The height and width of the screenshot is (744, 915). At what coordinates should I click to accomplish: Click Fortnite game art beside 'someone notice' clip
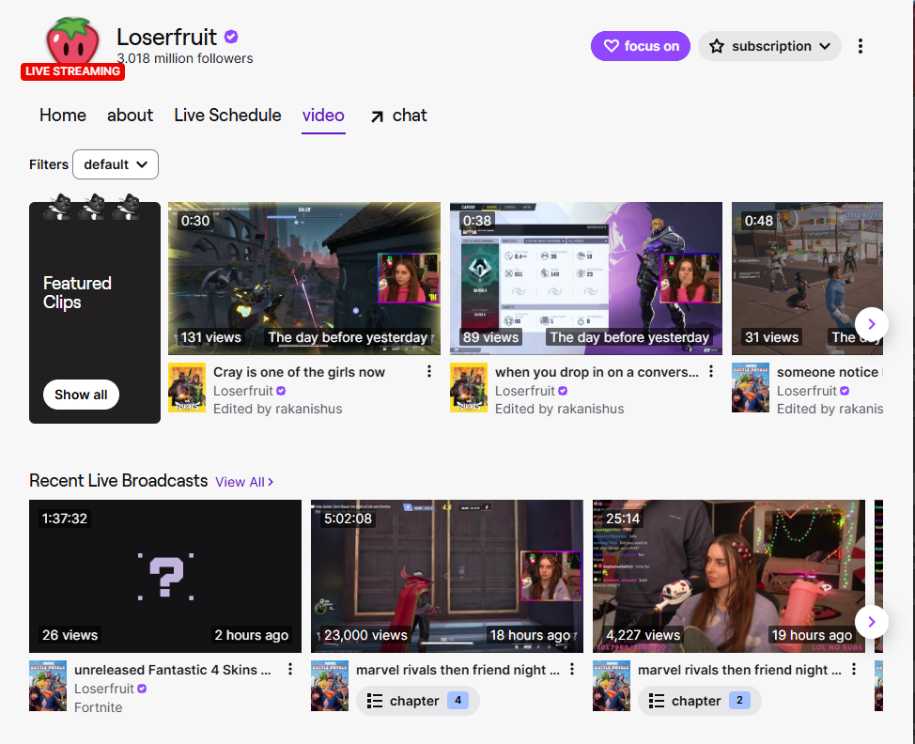click(751, 387)
